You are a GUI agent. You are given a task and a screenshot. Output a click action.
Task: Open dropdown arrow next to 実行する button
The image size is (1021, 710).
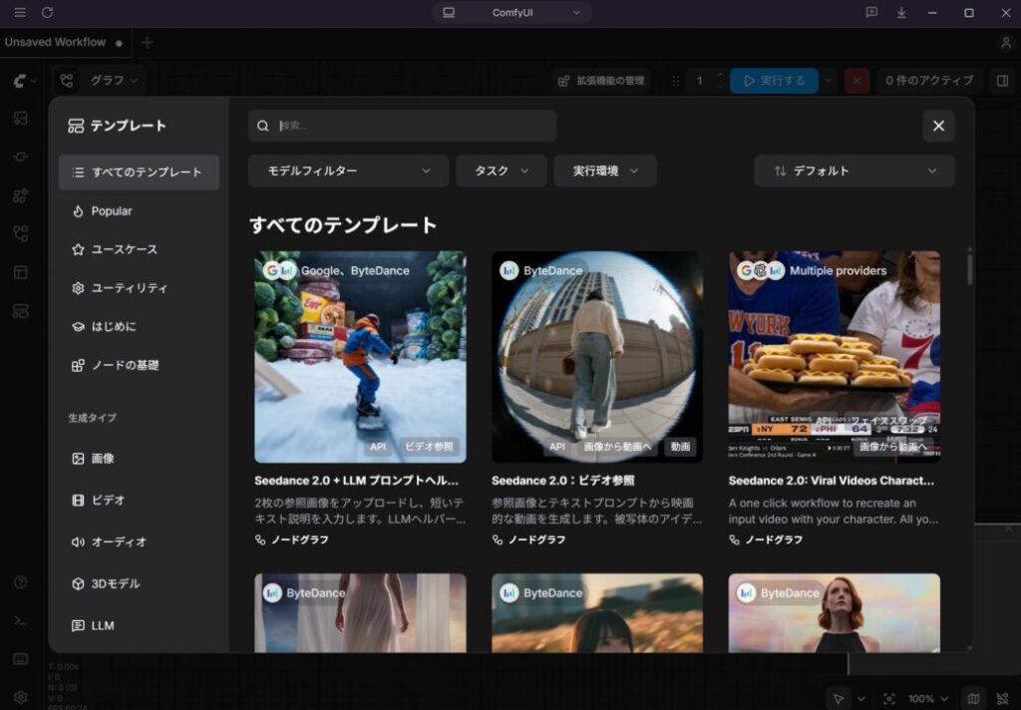(828, 81)
